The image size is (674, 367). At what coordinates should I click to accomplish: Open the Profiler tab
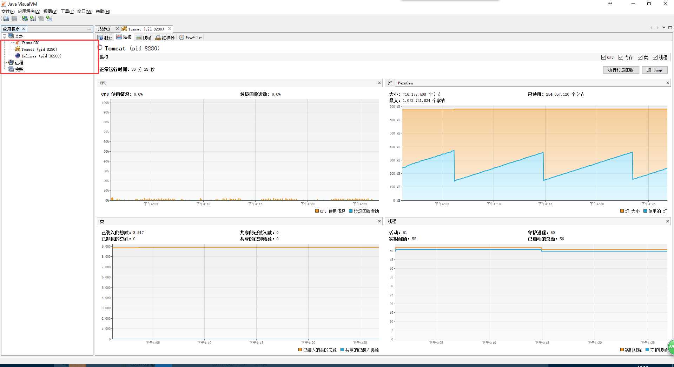point(191,38)
